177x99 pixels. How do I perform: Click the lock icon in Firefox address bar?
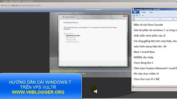click(x=2, y=5)
